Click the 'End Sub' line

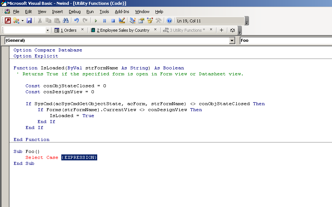click(x=24, y=163)
